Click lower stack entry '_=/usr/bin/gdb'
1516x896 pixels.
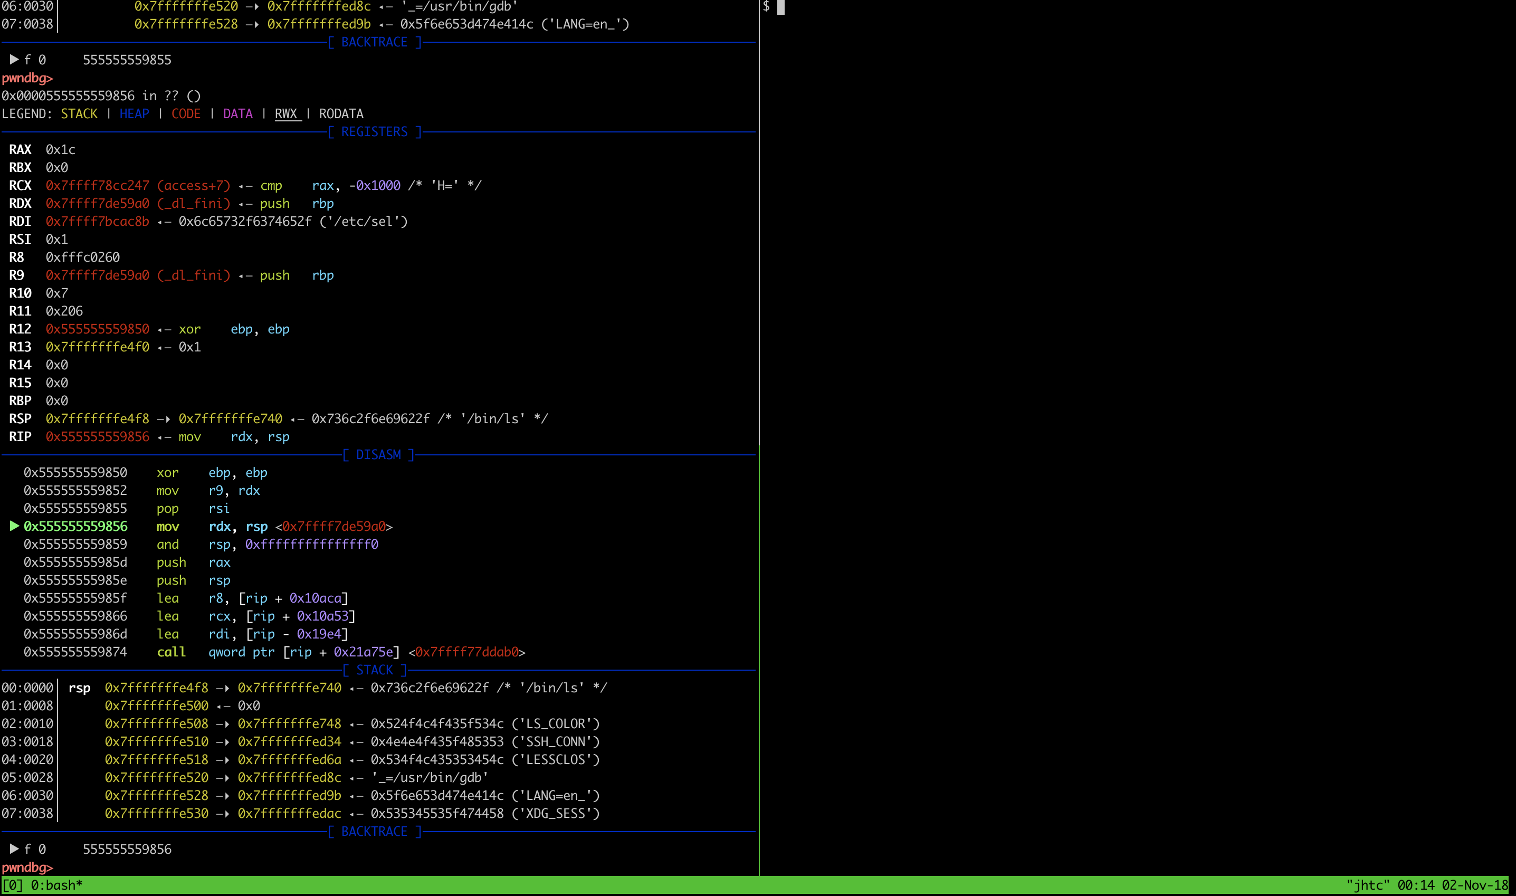pos(245,778)
